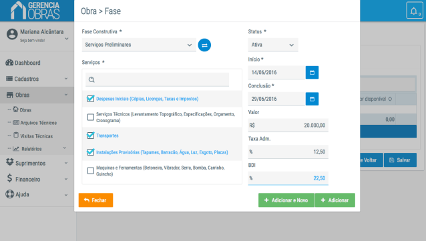Screen dimensions: 426x241
Task: Uncheck Despesas Iniciais service
Action: (90, 99)
